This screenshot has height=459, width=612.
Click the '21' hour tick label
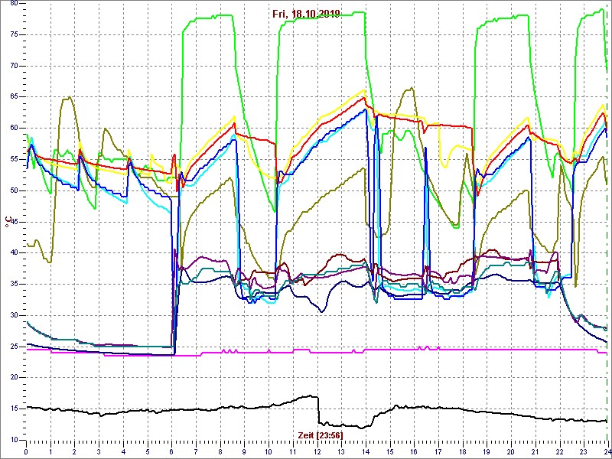click(x=536, y=451)
